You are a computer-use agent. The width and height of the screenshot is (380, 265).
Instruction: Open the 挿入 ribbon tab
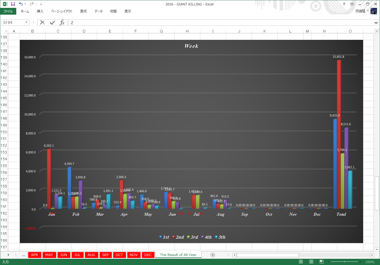pos(40,11)
